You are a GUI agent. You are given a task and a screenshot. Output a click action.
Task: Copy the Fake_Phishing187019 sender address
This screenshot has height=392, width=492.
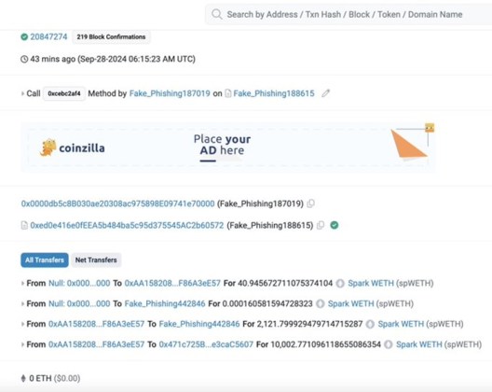tap(311, 203)
